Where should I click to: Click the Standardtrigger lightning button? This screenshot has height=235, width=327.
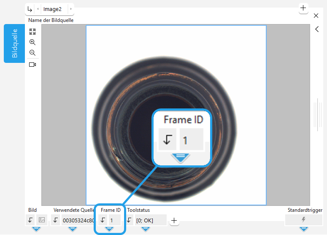[303, 220]
